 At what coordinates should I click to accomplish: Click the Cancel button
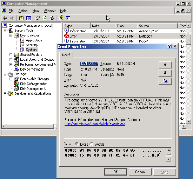140,172
